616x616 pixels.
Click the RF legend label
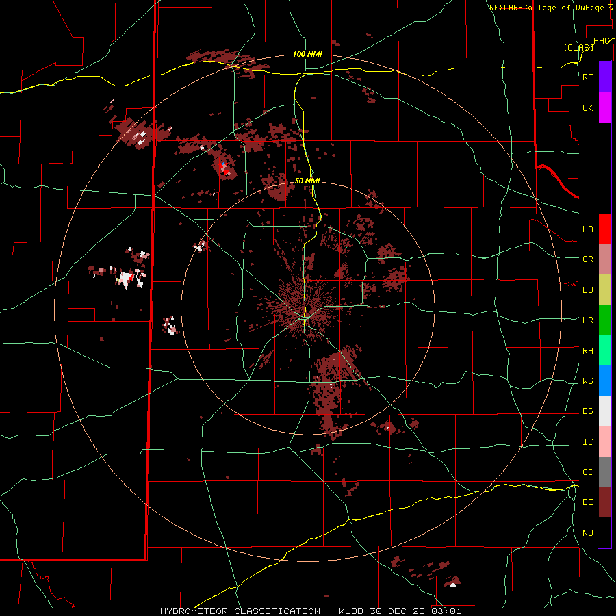pyautogui.click(x=587, y=77)
